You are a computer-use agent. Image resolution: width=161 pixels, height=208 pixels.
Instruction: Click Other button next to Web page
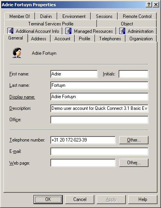click(134, 163)
